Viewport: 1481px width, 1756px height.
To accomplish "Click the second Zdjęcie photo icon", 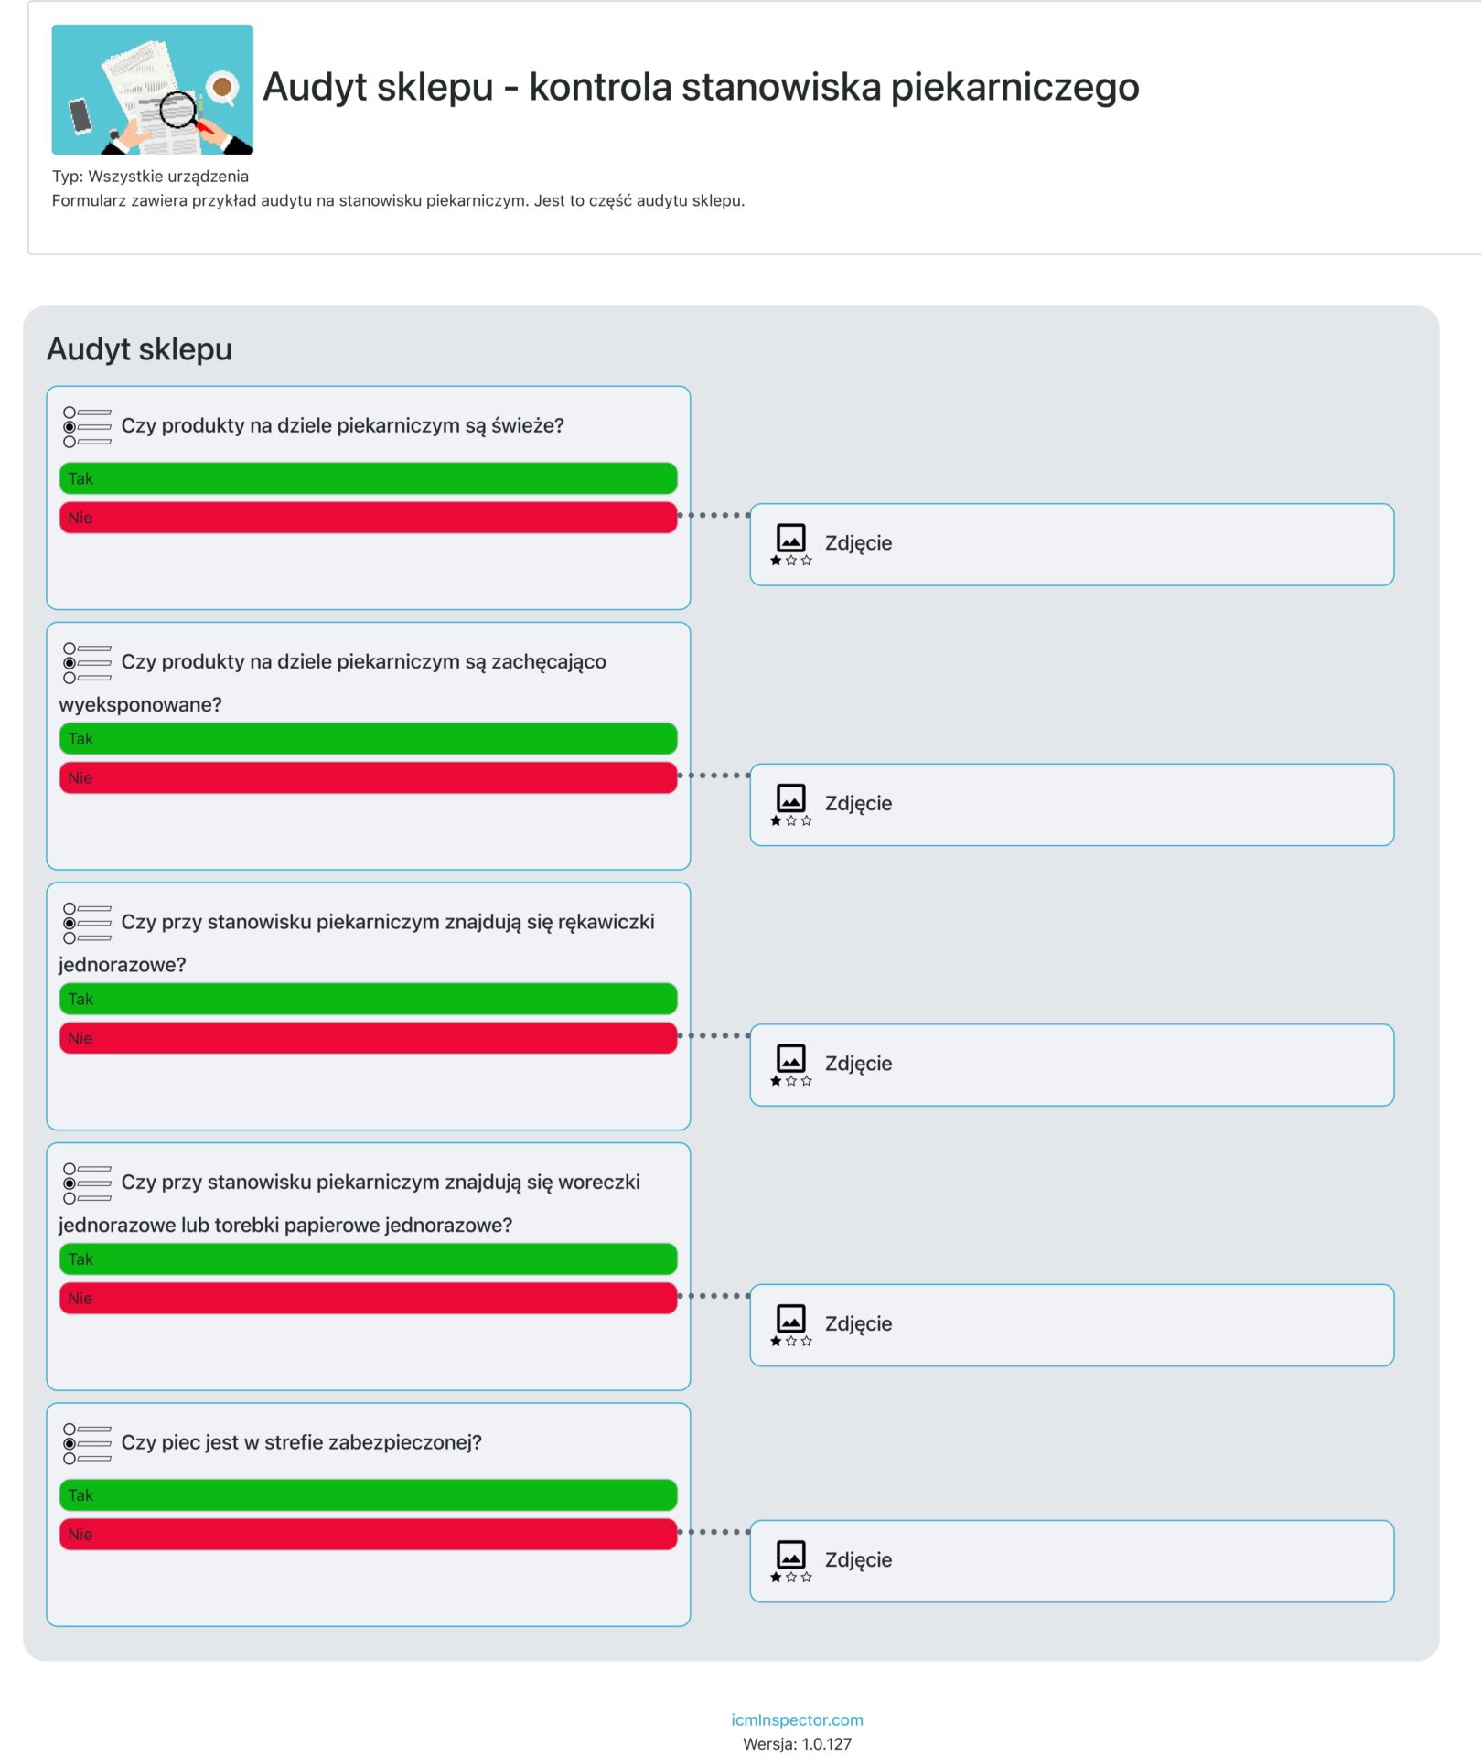I will (791, 805).
